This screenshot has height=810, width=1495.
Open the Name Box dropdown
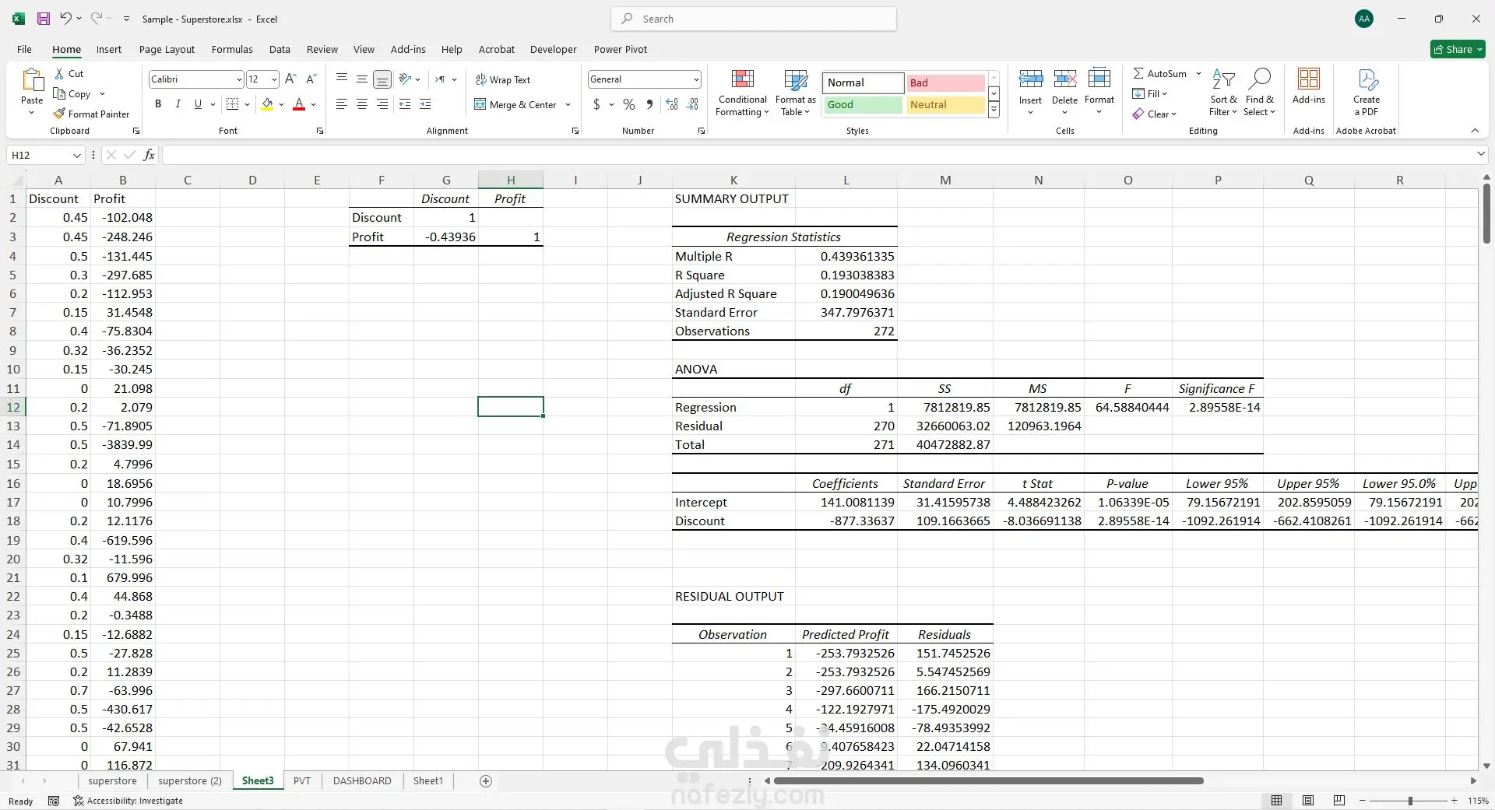click(x=76, y=155)
